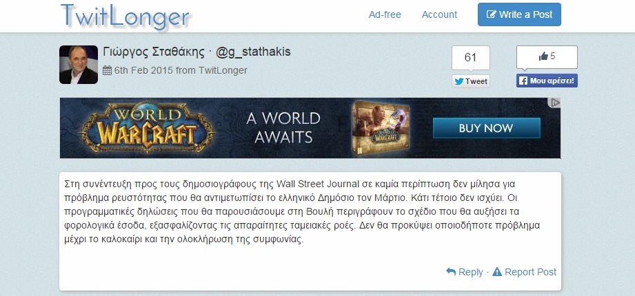635x296 pixels.
Task: Click the AdChoices icon on the banner
Action: pyautogui.click(x=554, y=103)
